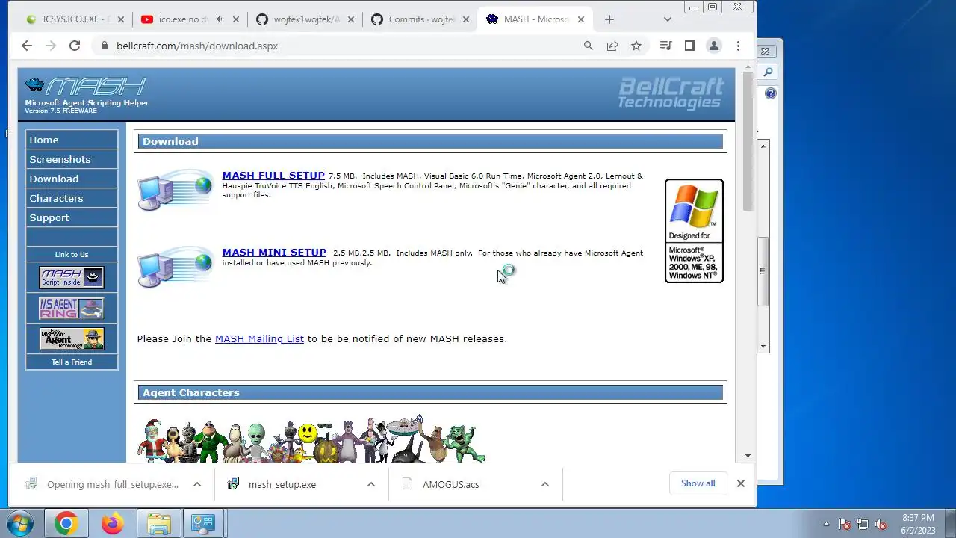
Task: Open Download in the sidebar menu
Action: (72, 179)
